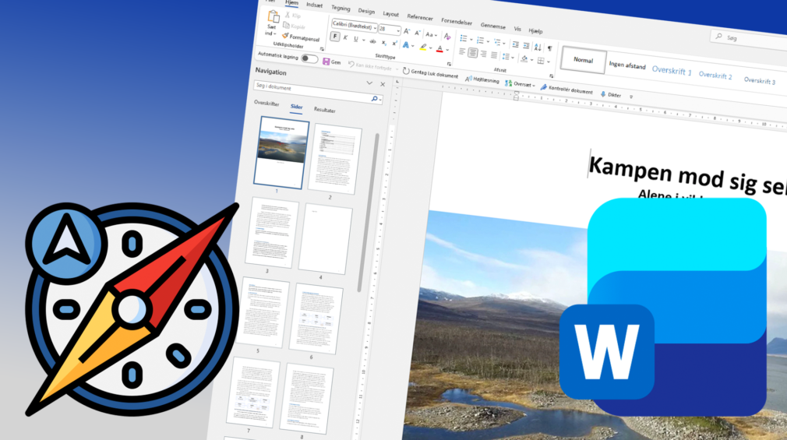Open the Indsæt ribbon tab

point(314,5)
